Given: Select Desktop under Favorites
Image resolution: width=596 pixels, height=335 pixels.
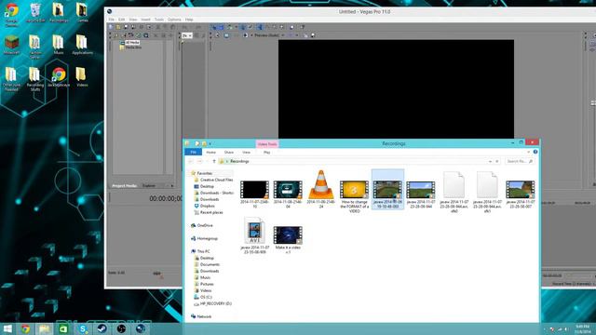Looking at the screenshot, I should 204,186.
